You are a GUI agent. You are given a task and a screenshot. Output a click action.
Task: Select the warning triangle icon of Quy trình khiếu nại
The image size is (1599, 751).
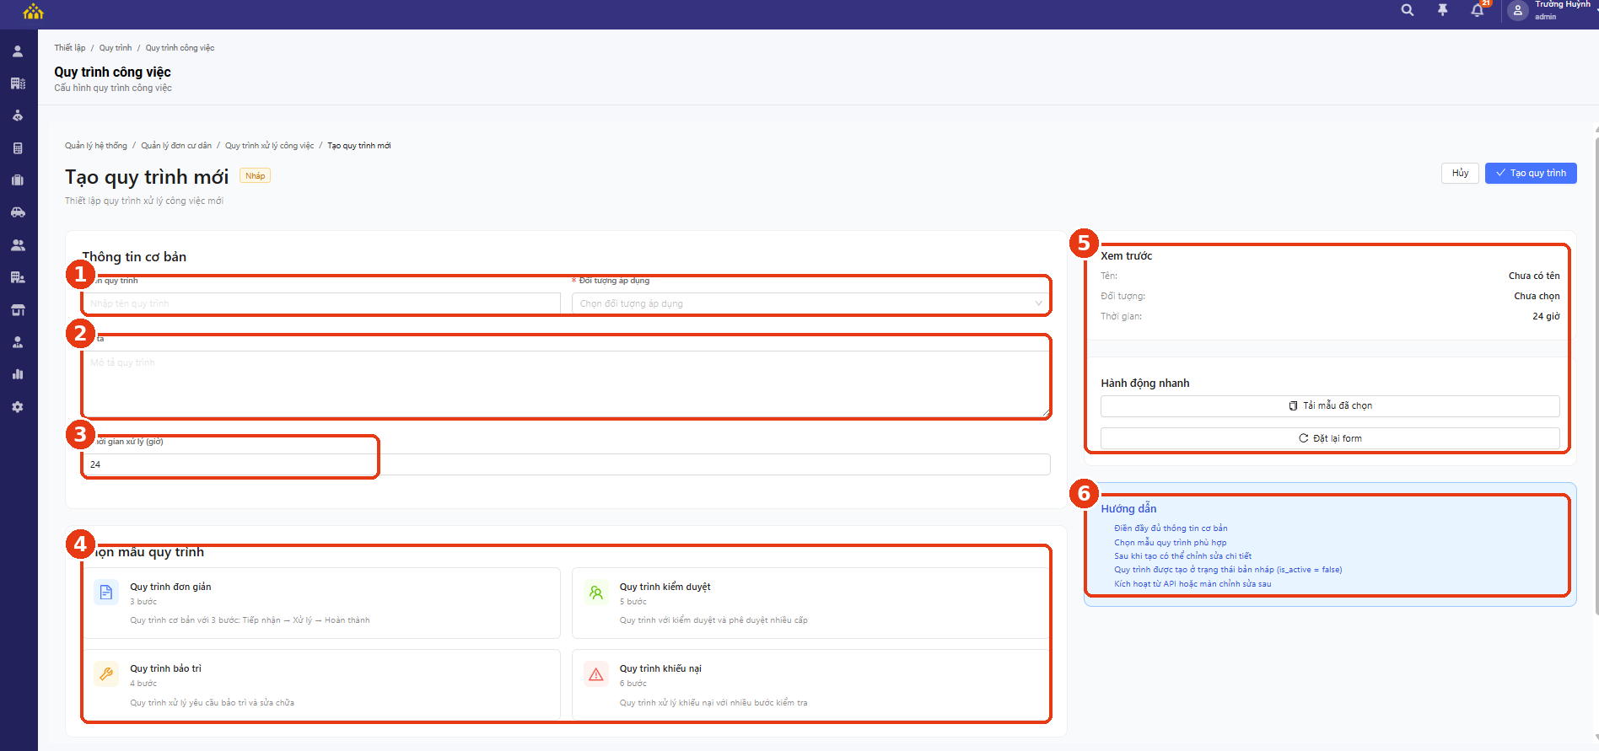[x=596, y=674]
